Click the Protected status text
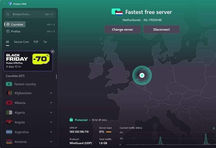Screen dimensions: 216x148 coord(81,120)
